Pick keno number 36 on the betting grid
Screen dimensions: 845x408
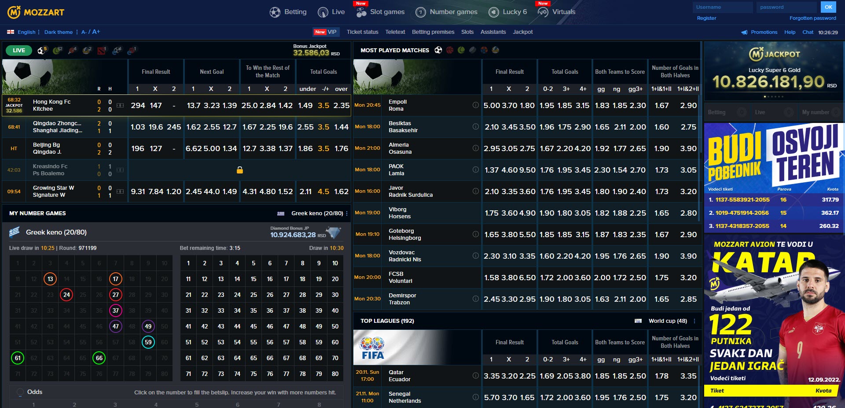pyautogui.click(x=270, y=311)
